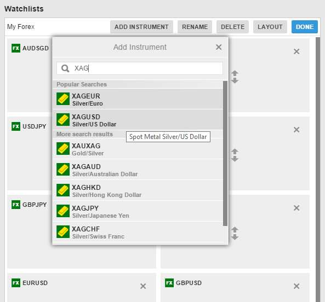Click the XAGEUR gold bar icon
The width and height of the screenshot is (325, 302).
63,99
